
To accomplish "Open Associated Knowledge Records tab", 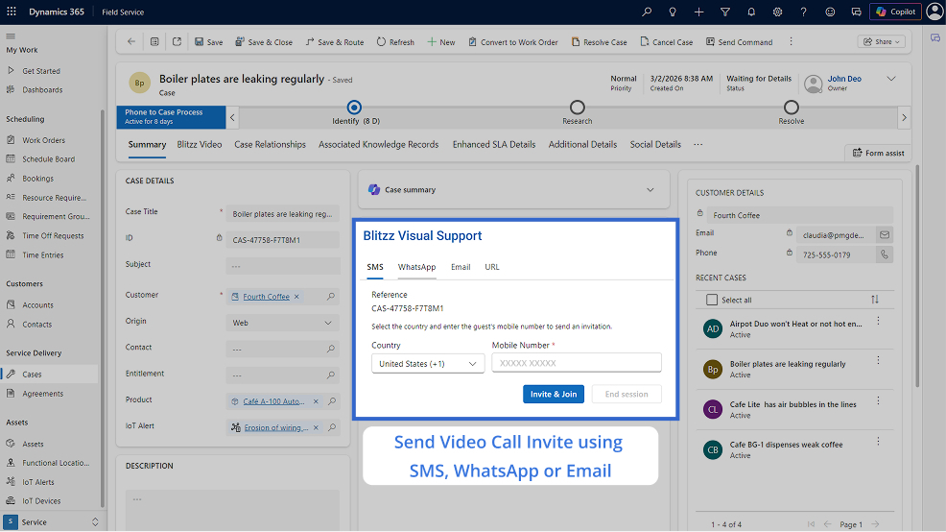I will point(378,144).
